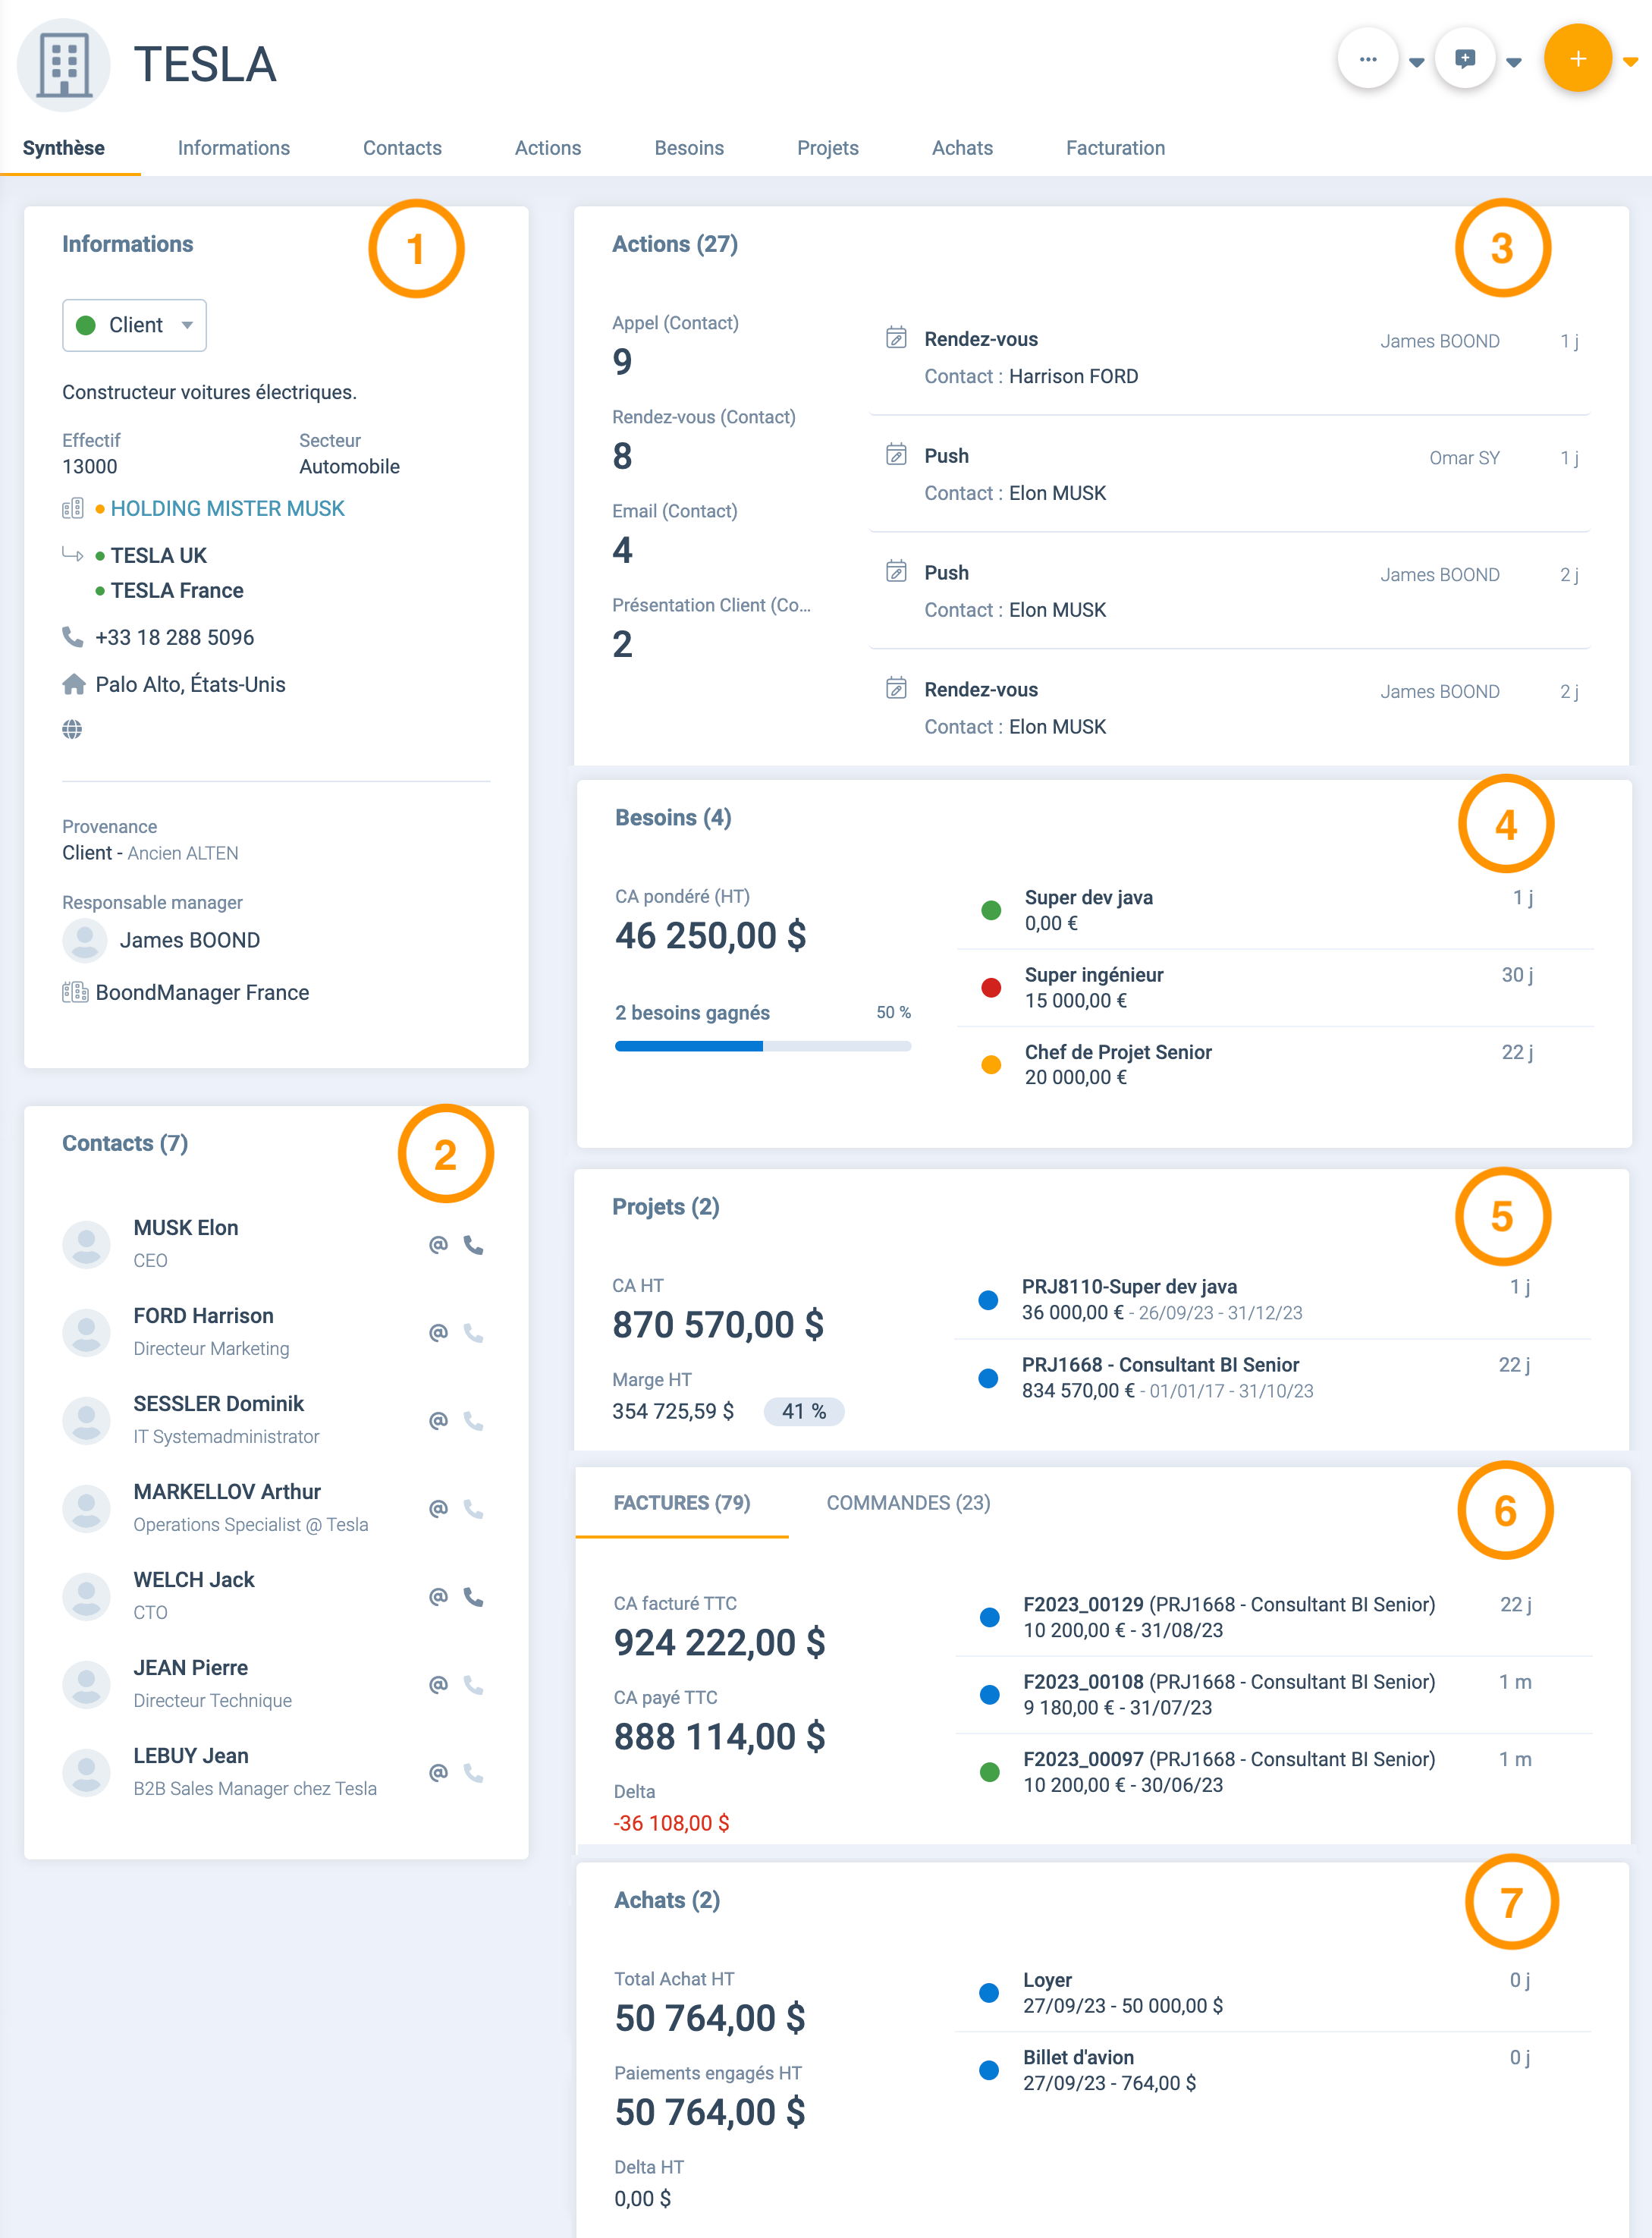Click the calendar icon of the Harrison FORD Rendez-vous
1652x2238 pixels.
tap(896, 337)
